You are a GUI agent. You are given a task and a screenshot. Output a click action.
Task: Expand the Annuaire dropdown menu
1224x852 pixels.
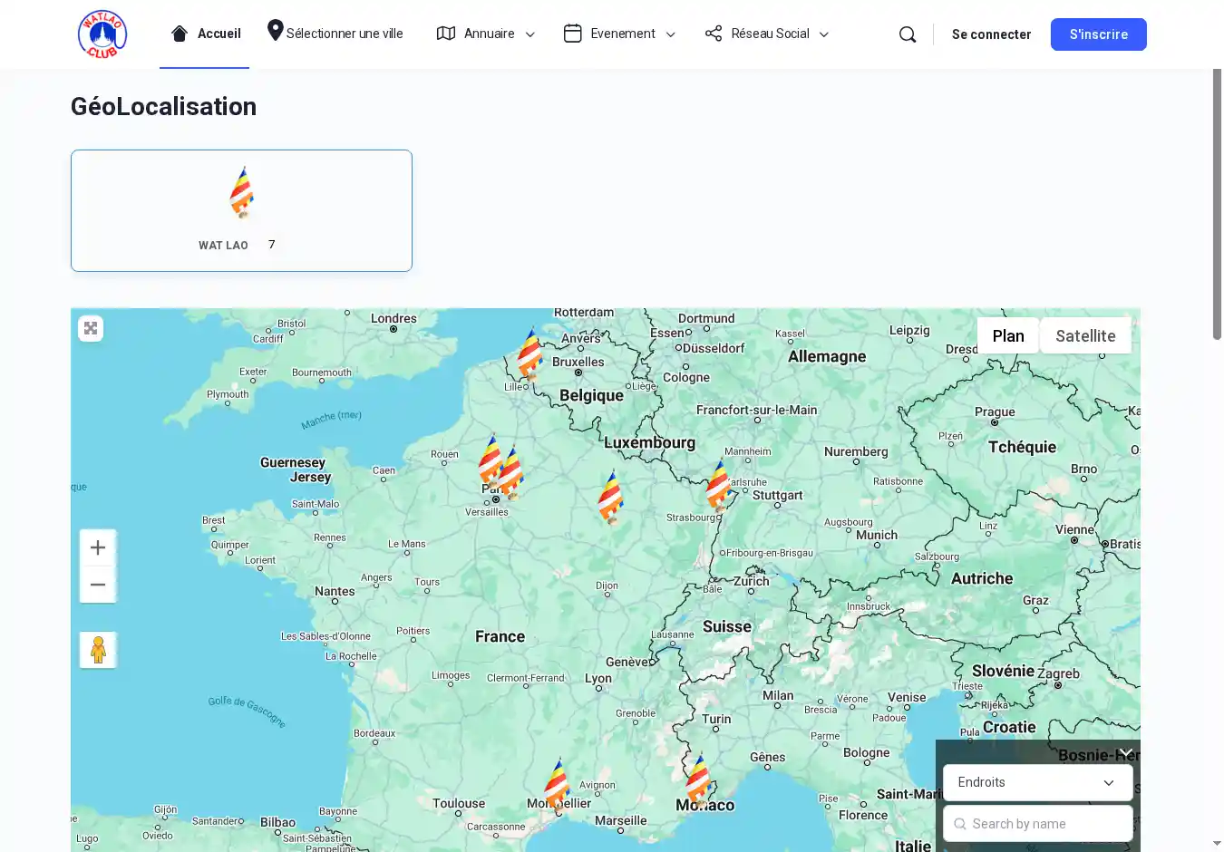[x=486, y=34]
